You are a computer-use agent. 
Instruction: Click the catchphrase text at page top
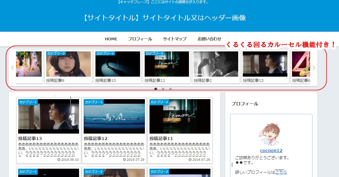pyautogui.click(x=163, y=2)
